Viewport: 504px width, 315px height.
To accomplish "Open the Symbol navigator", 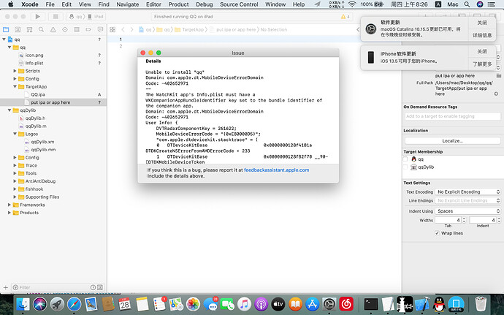I will 29,30.
